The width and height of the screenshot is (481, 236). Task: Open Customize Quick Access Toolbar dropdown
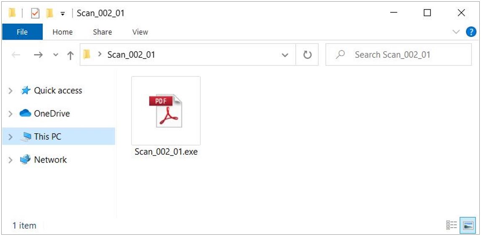tap(63, 13)
